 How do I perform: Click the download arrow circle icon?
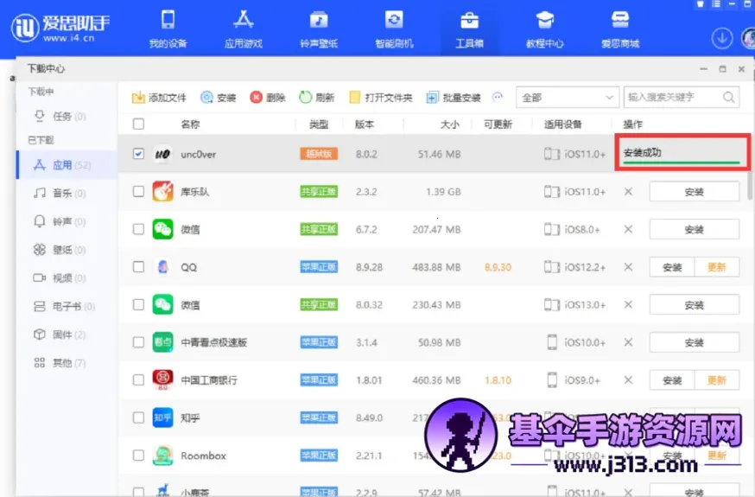tap(722, 38)
